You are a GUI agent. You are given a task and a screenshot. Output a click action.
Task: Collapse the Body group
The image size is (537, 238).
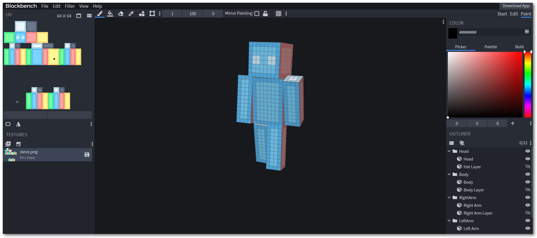(x=449, y=174)
